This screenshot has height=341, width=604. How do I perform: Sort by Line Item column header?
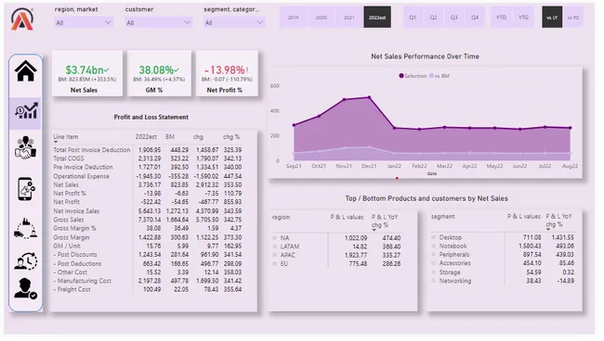(x=66, y=137)
